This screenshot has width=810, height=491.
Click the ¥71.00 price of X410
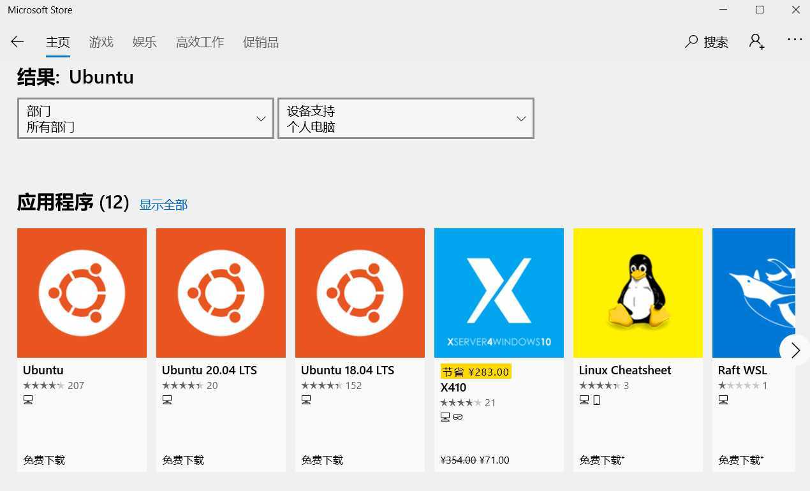(494, 460)
